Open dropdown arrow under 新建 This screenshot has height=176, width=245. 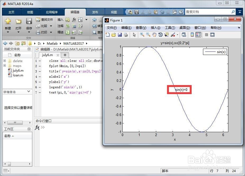pos(8,32)
